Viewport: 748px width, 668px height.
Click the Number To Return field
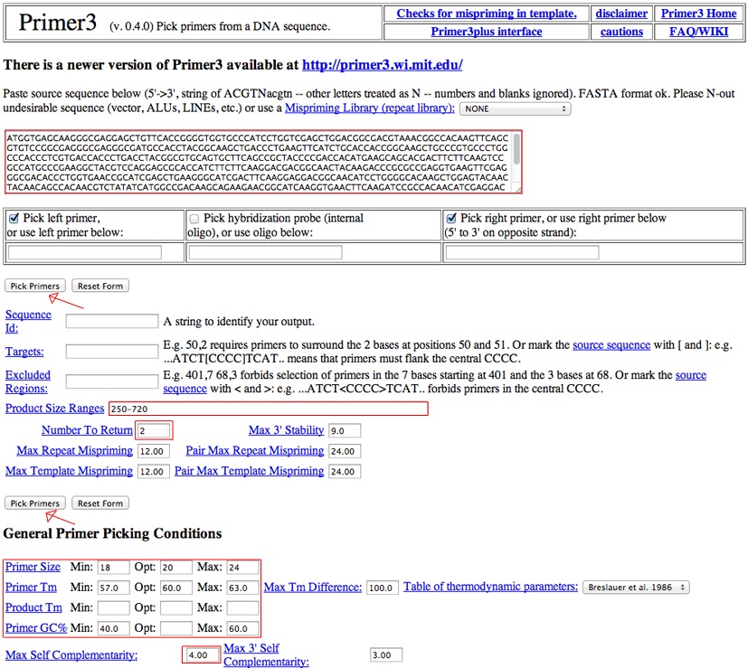coord(154,430)
